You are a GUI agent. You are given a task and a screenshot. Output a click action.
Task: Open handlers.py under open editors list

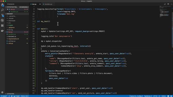coord(14,12)
